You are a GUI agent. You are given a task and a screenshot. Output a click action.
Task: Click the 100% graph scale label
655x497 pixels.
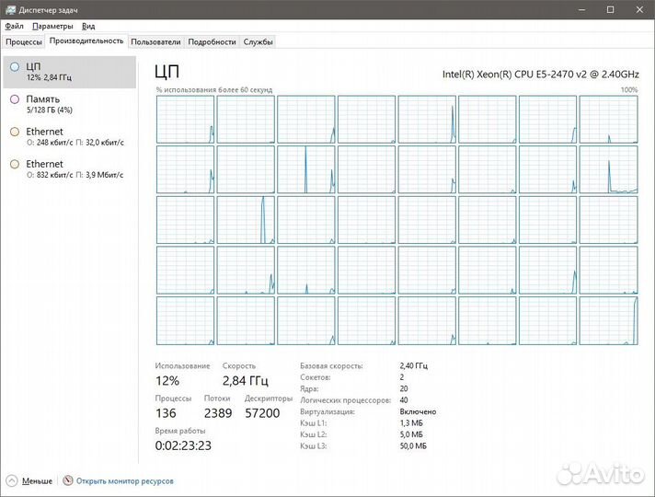tap(629, 90)
